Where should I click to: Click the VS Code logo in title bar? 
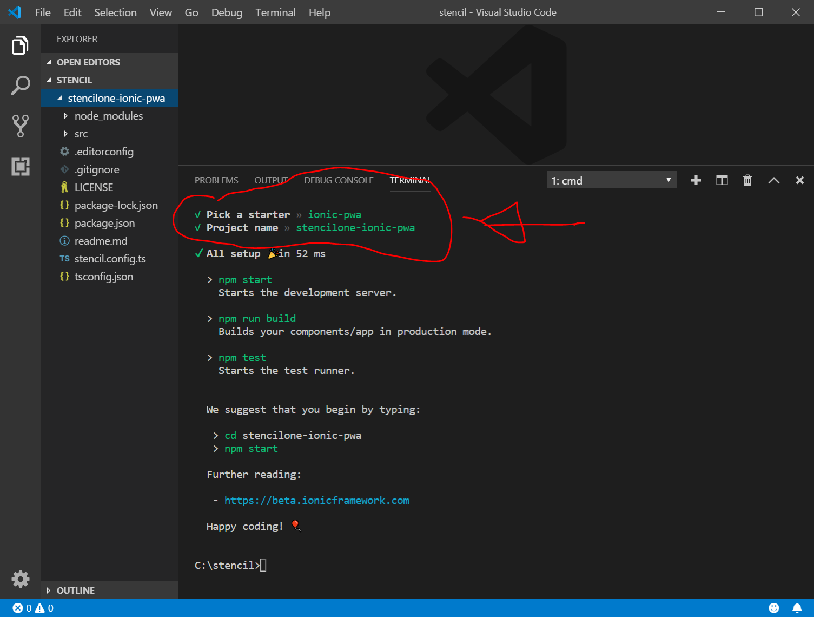click(x=15, y=12)
